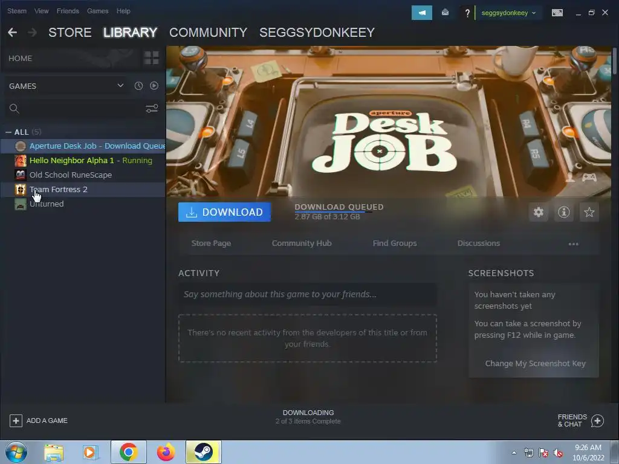
Task: Click the download queued progress bar
Action: [334, 212]
